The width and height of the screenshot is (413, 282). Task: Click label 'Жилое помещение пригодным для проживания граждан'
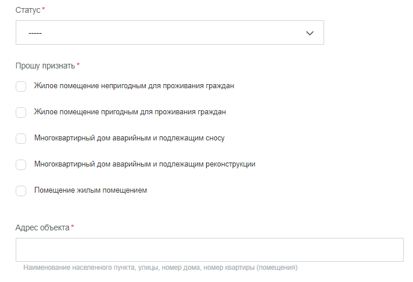pos(130,112)
